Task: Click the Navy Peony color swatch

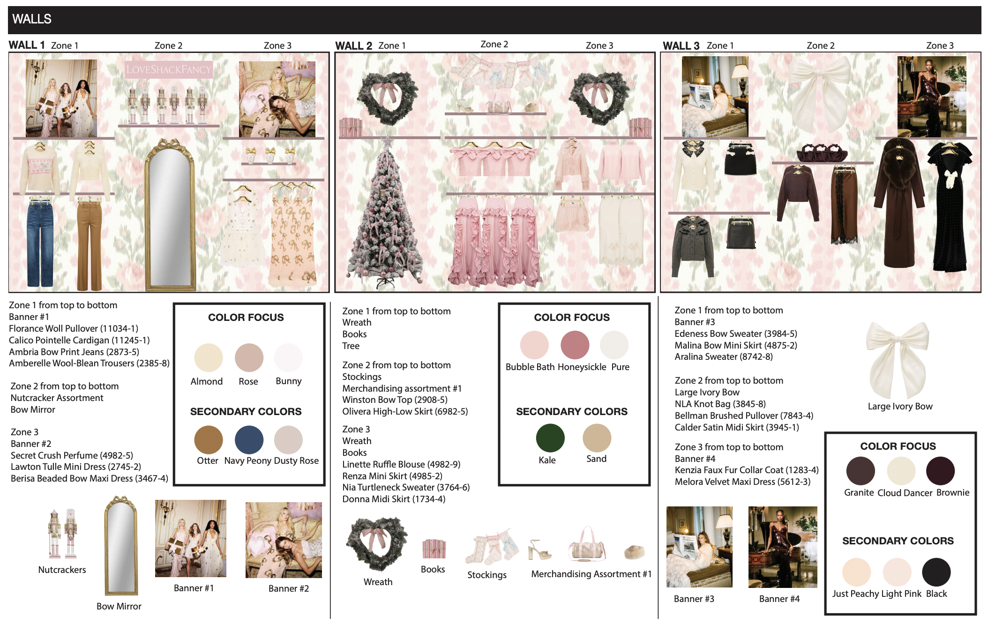Action: point(249,439)
